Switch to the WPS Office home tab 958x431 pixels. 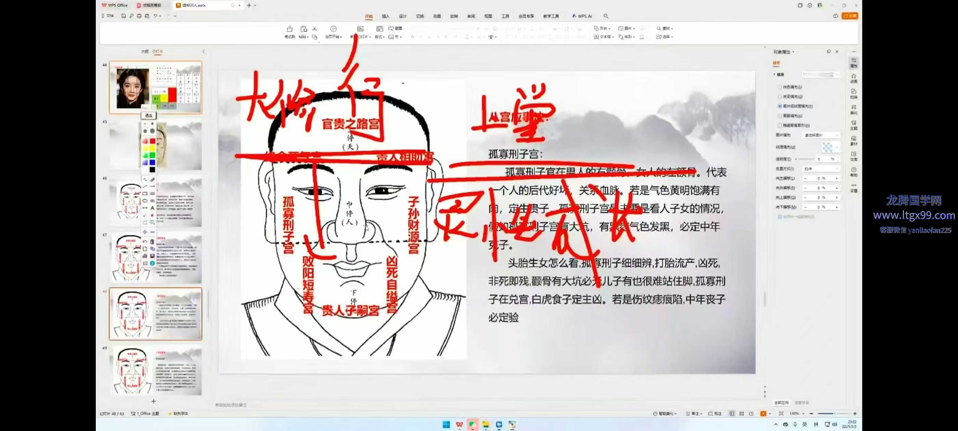coord(115,5)
